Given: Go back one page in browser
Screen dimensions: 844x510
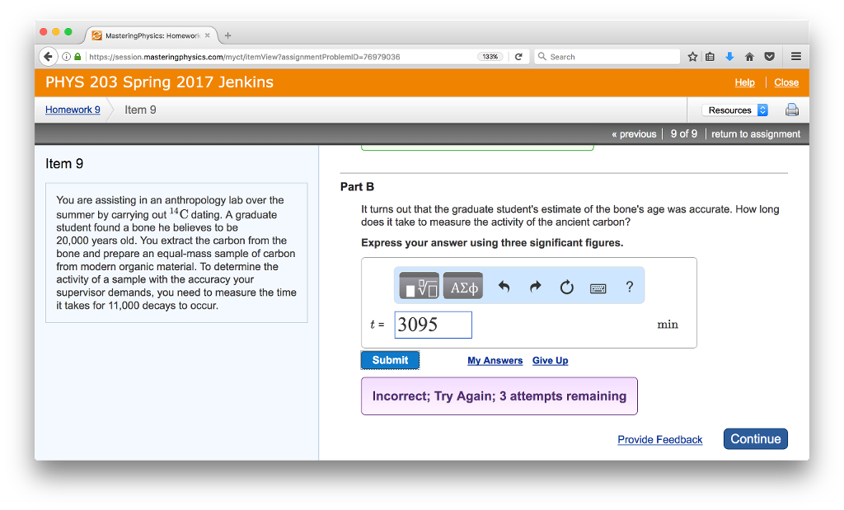Looking at the screenshot, I should point(49,57).
